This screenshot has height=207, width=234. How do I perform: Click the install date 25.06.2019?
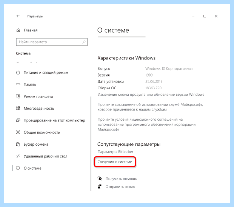(154, 82)
